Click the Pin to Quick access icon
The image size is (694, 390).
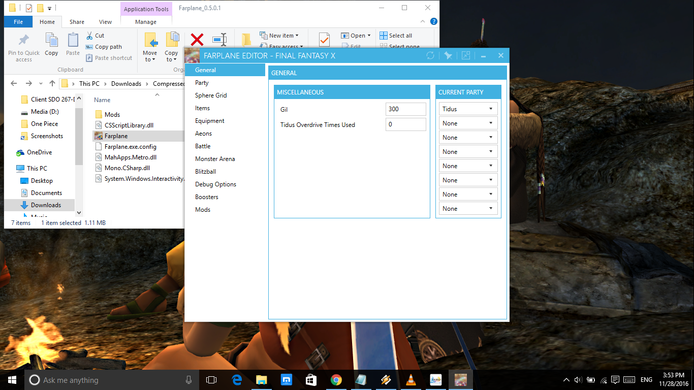23,40
